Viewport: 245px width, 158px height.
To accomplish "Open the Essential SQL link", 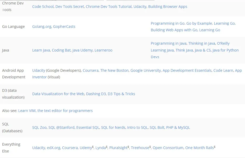I will pyautogui.click(x=88, y=128).
